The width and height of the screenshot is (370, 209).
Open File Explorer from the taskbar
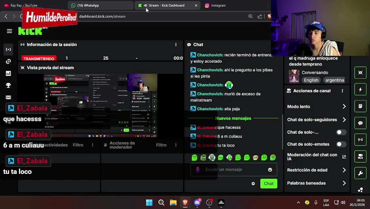173,202
